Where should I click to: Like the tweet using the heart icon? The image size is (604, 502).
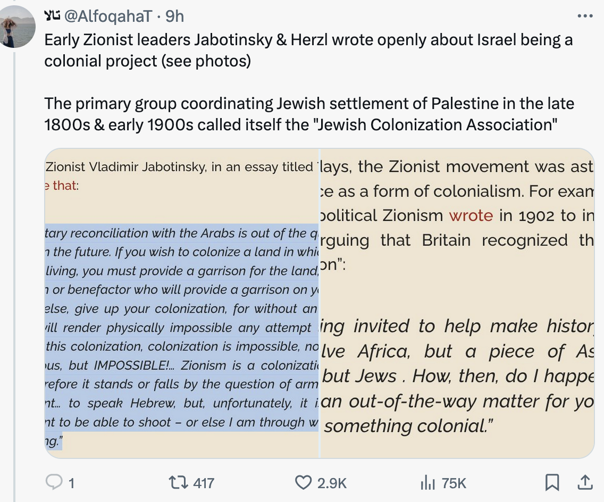point(303,482)
